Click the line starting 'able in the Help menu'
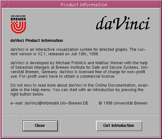The height and width of the screenshot is (139, 162). tap(77, 90)
